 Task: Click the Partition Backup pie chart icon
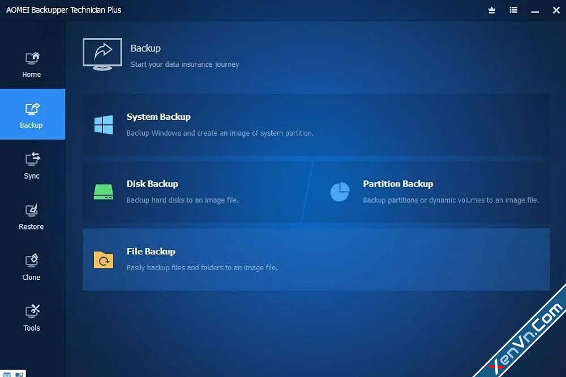(340, 192)
